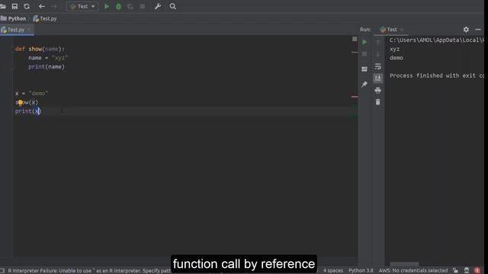Screen dimensions: 488x274
Task: Click the print(x) code line
Action: (28, 111)
